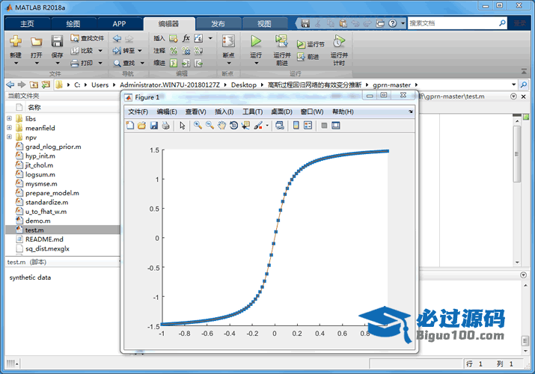This screenshot has width=535, height=374.
Task: Select the Pan hand tool in Figure 1
Action: coord(221,126)
